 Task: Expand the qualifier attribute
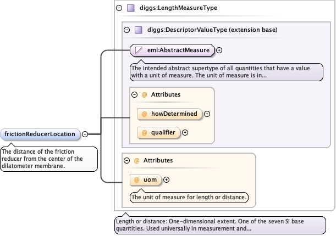pos(185,133)
